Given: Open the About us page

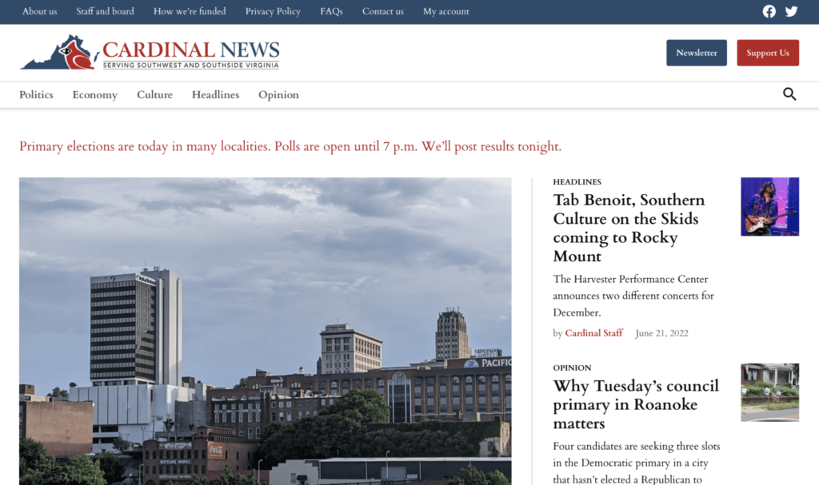Looking at the screenshot, I should (x=39, y=11).
